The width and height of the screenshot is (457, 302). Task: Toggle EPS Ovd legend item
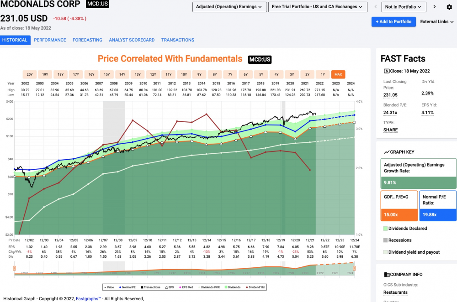(x=186, y=287)
